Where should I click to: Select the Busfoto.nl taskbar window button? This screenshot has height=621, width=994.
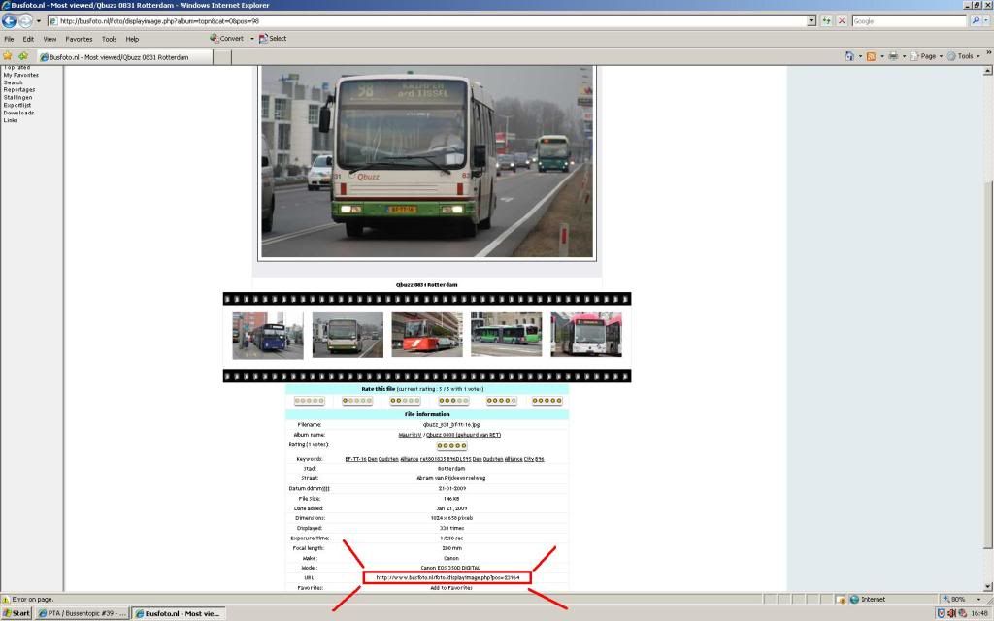179,613
